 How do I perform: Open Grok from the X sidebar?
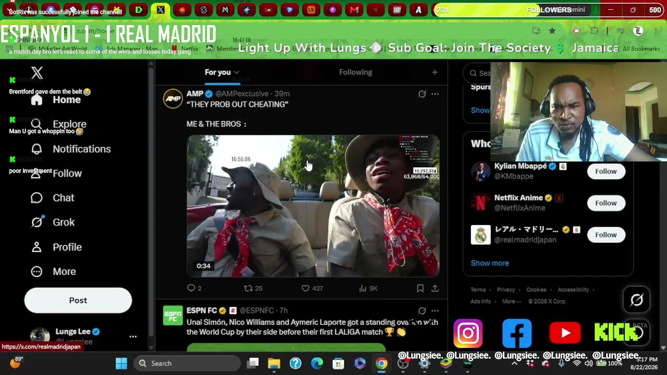coord(53,222)
